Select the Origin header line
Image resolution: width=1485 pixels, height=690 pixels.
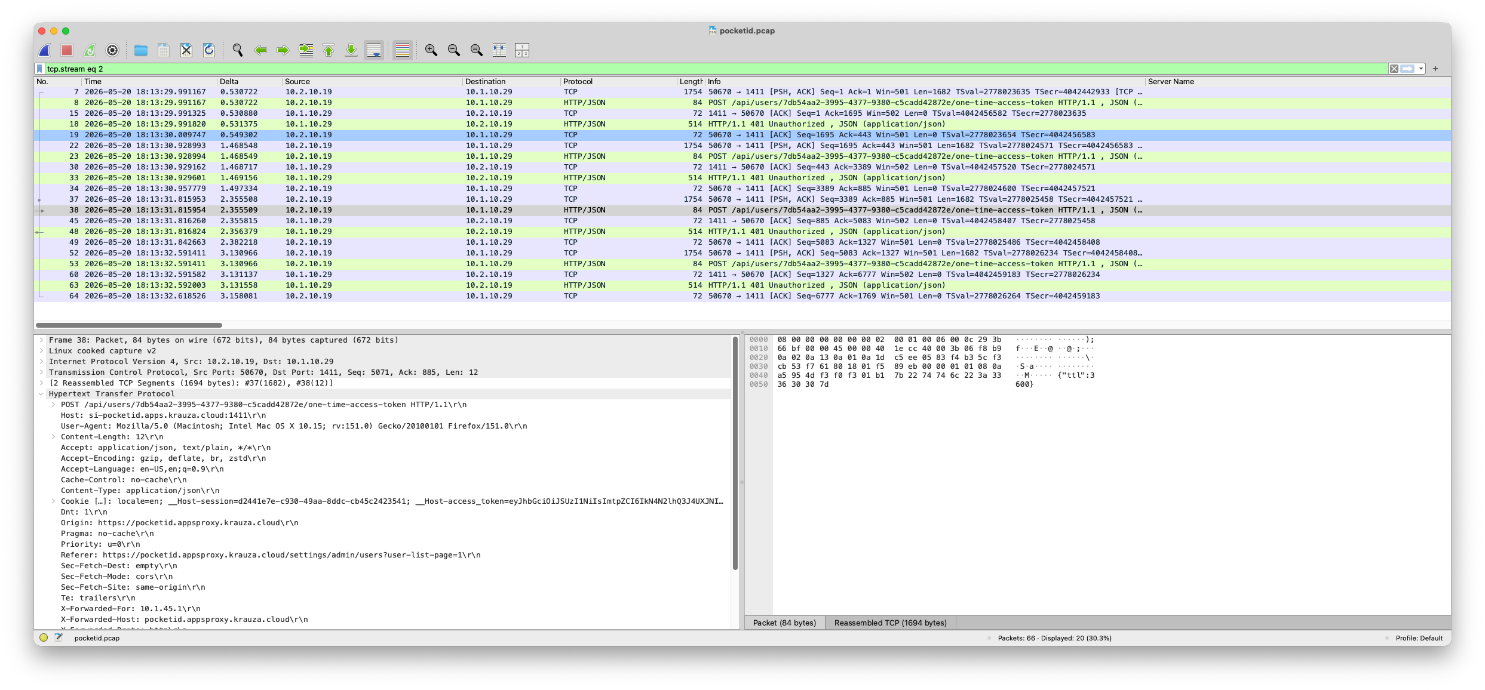pos(382,523)
